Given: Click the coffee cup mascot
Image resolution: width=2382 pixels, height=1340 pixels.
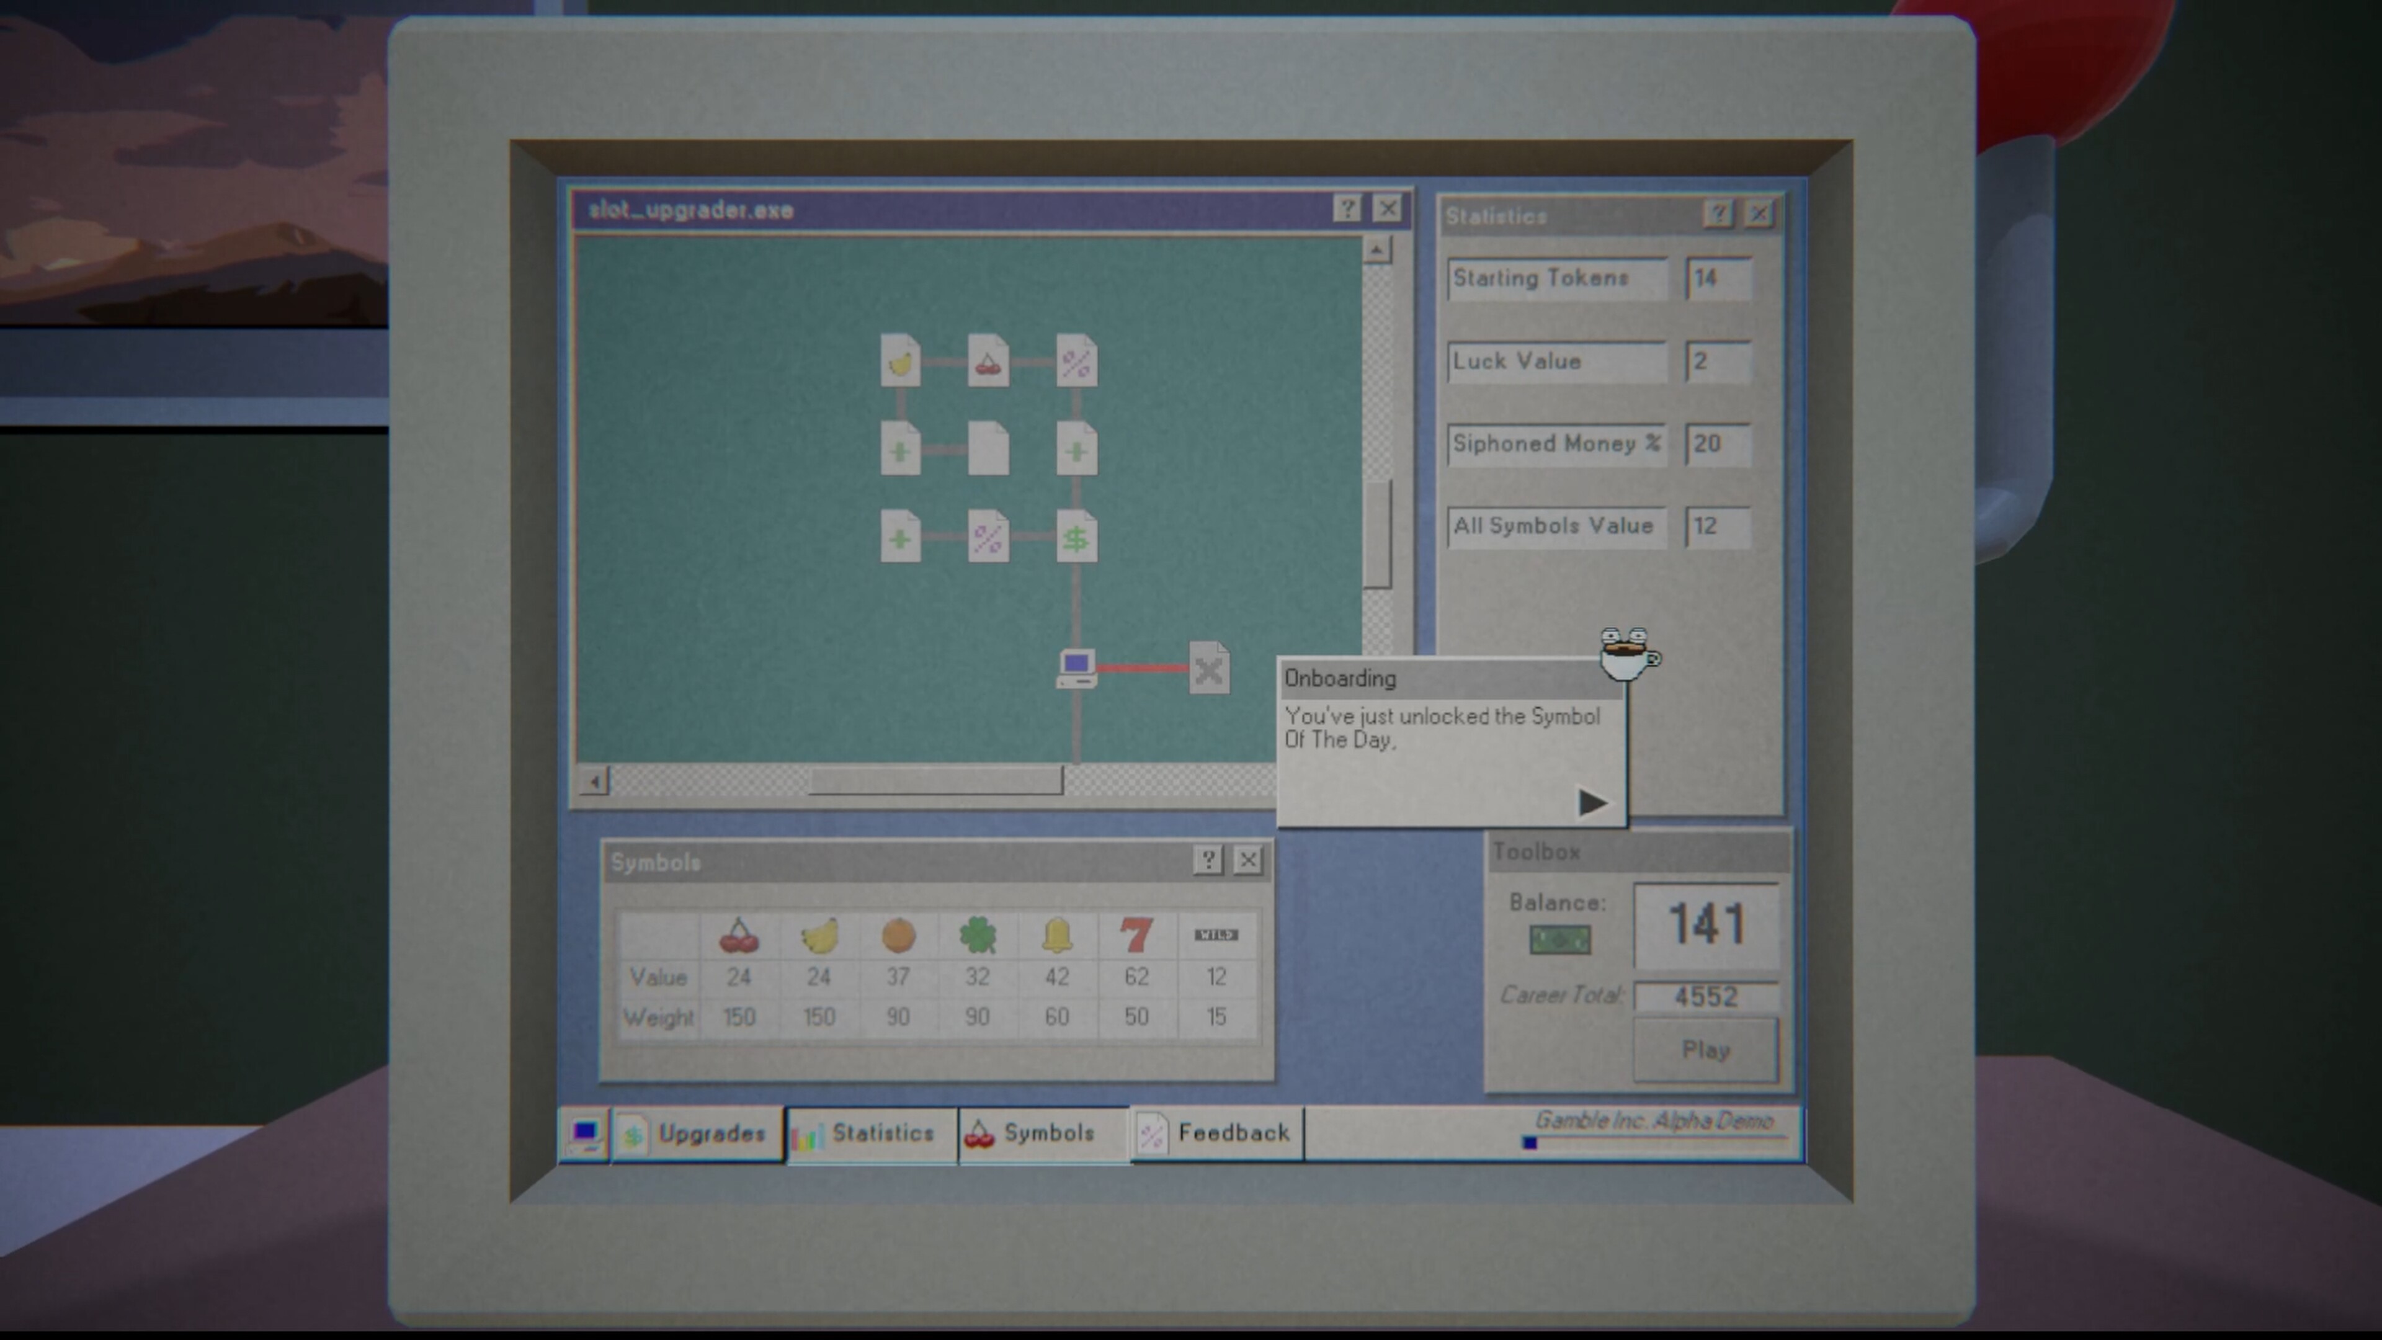Looking at the screenshot, I should pos(1630,654).
